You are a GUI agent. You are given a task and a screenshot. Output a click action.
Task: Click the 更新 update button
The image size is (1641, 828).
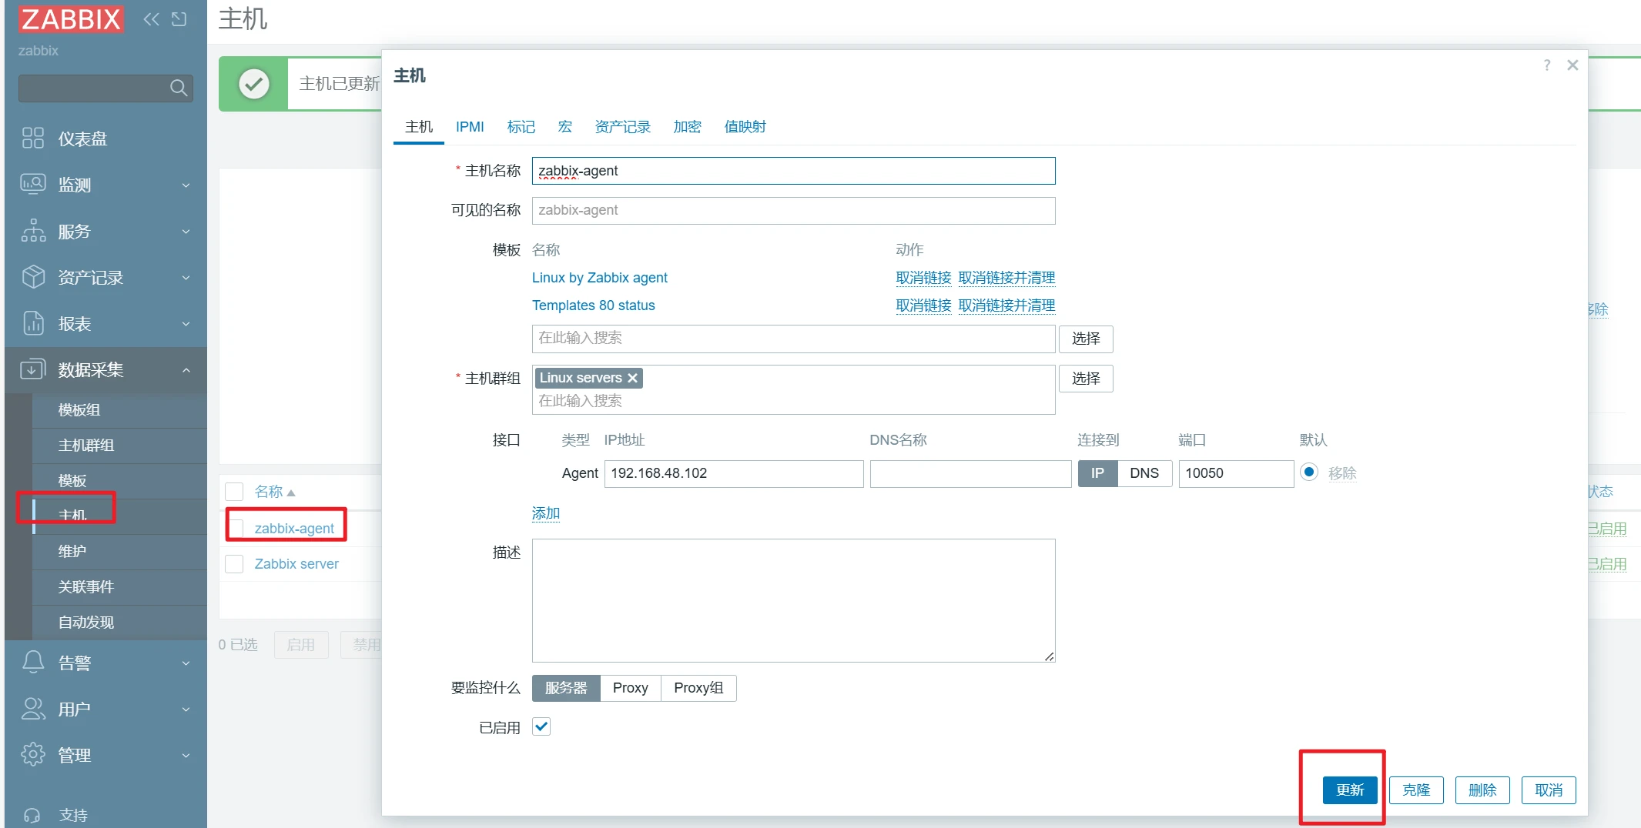click(x=1349, y=790)
